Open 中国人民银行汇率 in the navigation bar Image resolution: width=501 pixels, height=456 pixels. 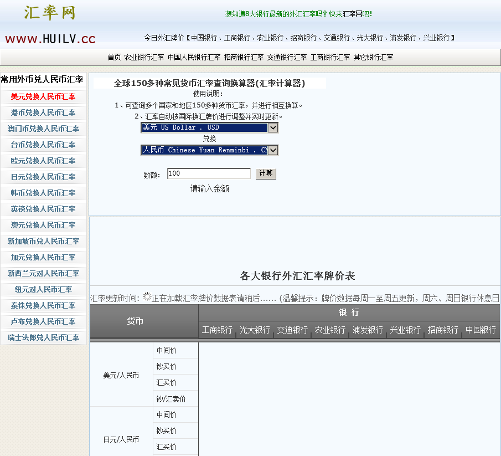point(194,57)
